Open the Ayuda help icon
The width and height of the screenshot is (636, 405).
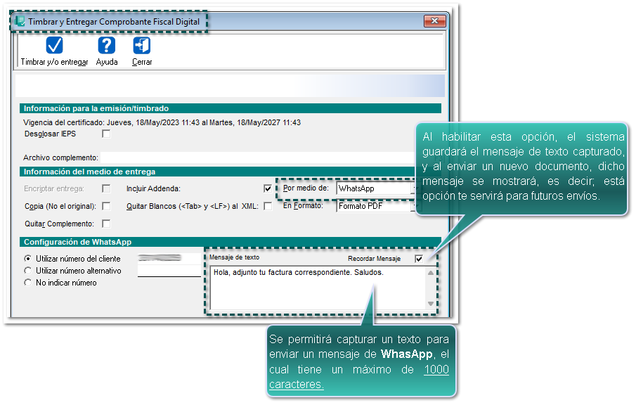coord(106,46)
